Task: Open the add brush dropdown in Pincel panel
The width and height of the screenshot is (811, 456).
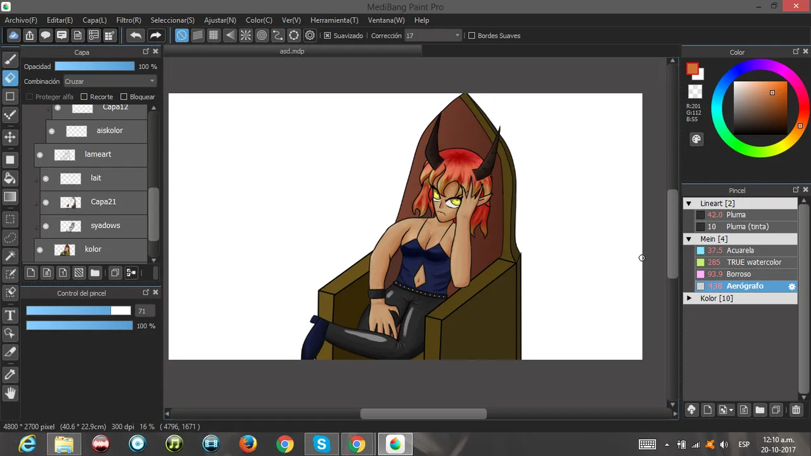Action: tap(725, 410)
